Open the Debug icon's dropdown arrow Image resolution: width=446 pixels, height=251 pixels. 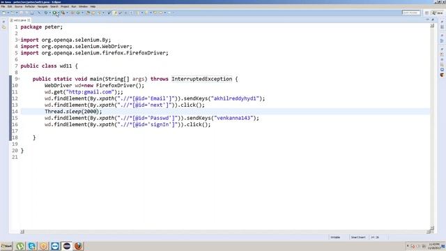tap(49, 13)
